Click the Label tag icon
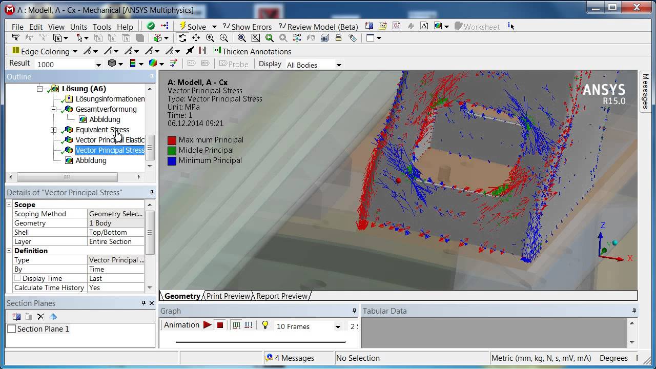The height and width of the screenshot is (369, 656). coord(353,38)
